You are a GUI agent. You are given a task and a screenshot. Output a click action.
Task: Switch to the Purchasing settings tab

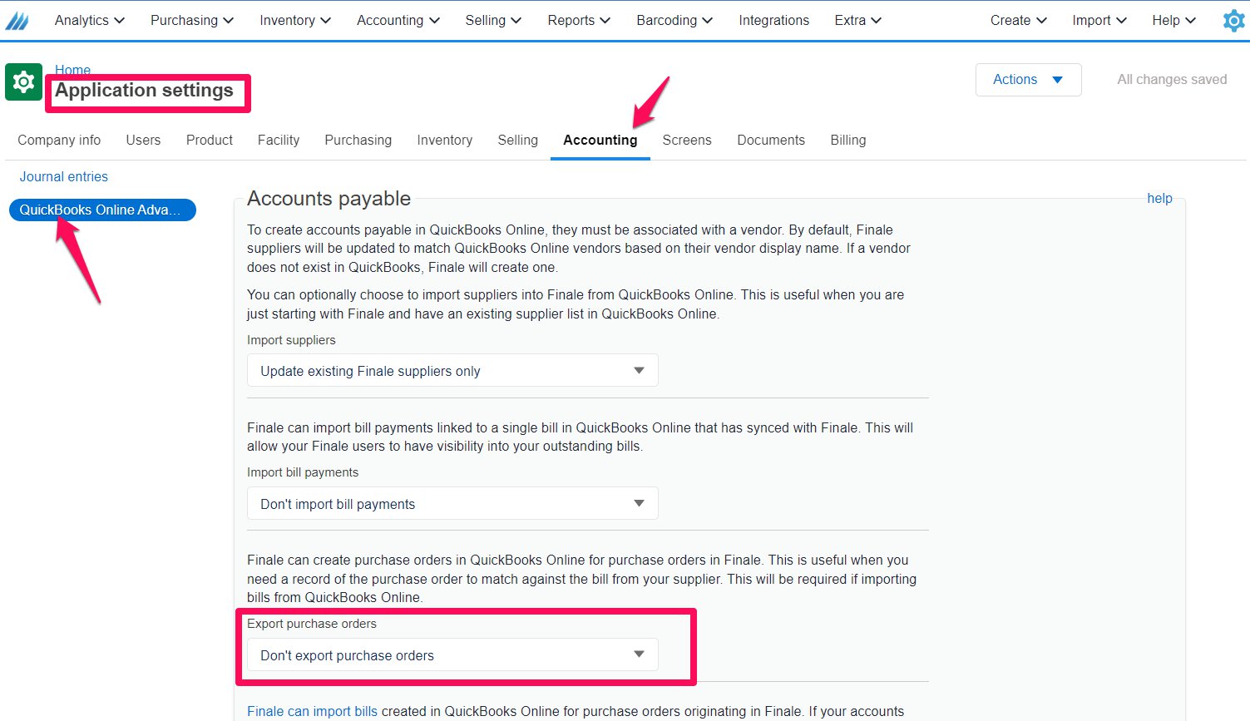tap(358, 140)
